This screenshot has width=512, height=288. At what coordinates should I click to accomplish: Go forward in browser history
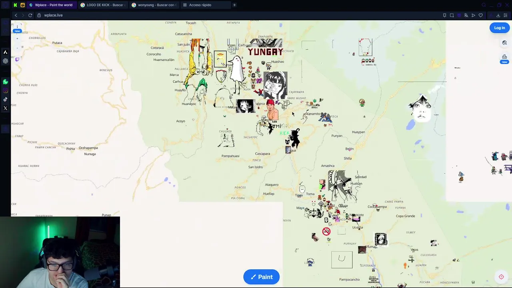(x=23, y=15)
